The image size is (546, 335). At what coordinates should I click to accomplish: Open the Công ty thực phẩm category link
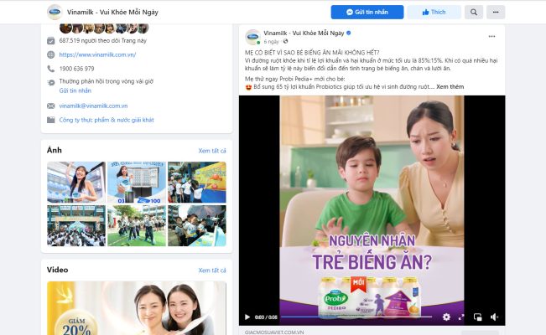click(x=107, y=120)
